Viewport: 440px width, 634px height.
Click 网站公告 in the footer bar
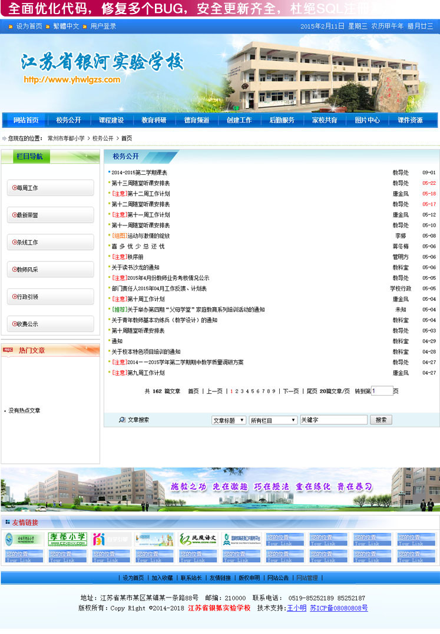tap(278, 578)
